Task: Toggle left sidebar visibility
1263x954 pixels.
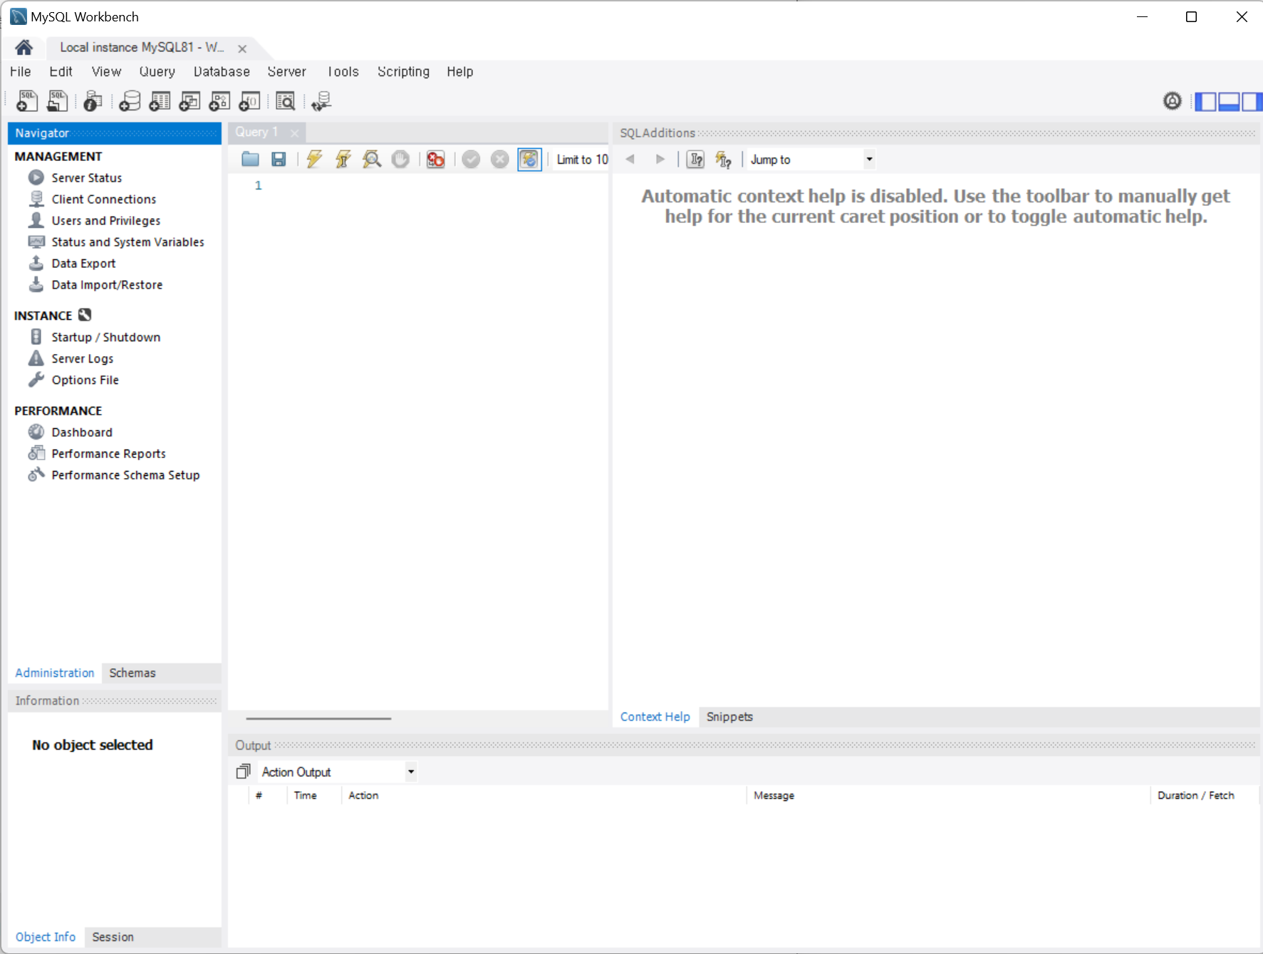Action: pyautogui.click(x=1205, y=101)
